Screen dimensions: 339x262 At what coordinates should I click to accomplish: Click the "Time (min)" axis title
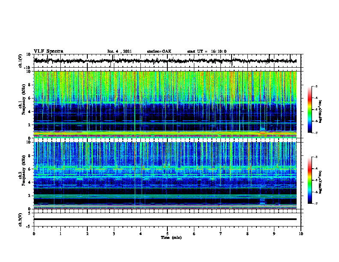[x=171, y=238]
